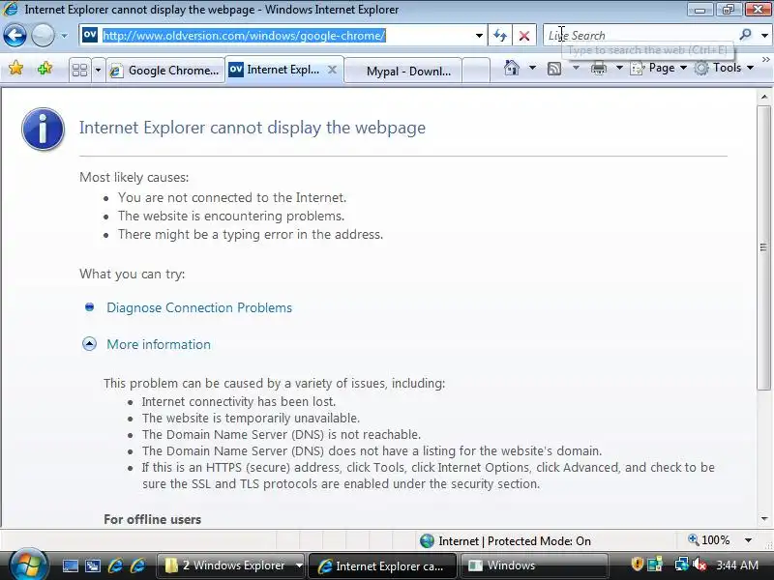Switch to the Google Chrome tab
Image resolution: width=774 pixels, height=580 pixels.
click(164, 71)
